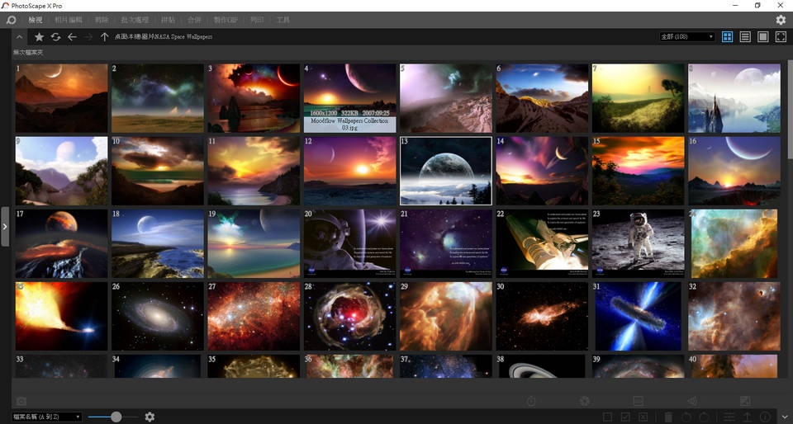The width and height of the screenshot is (793, 424).
Task: Select thumbnail 23 with the astronaut
Action: (x=638, y=243)
